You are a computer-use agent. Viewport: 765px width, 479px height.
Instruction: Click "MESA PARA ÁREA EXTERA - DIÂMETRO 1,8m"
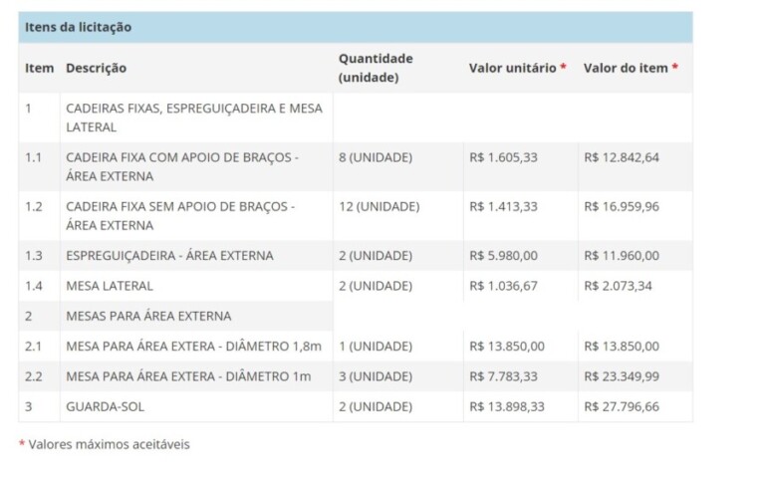pyautogui.click(x=193, y=347)
